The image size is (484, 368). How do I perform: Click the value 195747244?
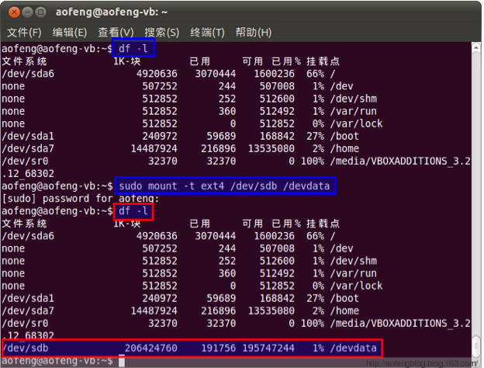click(x=268, y=349)
